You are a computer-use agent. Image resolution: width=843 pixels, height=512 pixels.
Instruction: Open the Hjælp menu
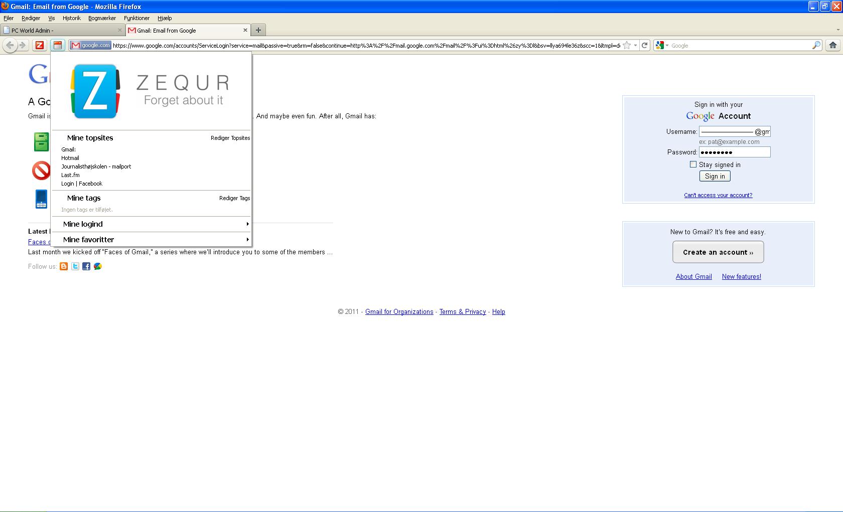coord(165,18)
